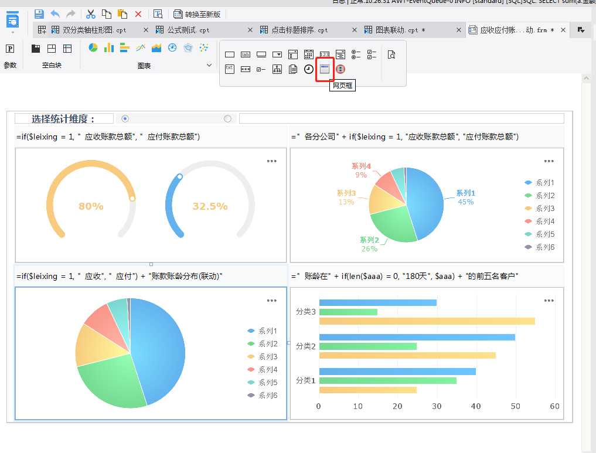The image size is (596, 453).
Task: Close the 点击标题排序.cpt tab
Action: tap(354, 30)
